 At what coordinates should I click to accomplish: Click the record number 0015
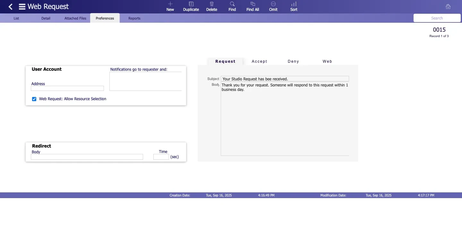coord(439,30)
